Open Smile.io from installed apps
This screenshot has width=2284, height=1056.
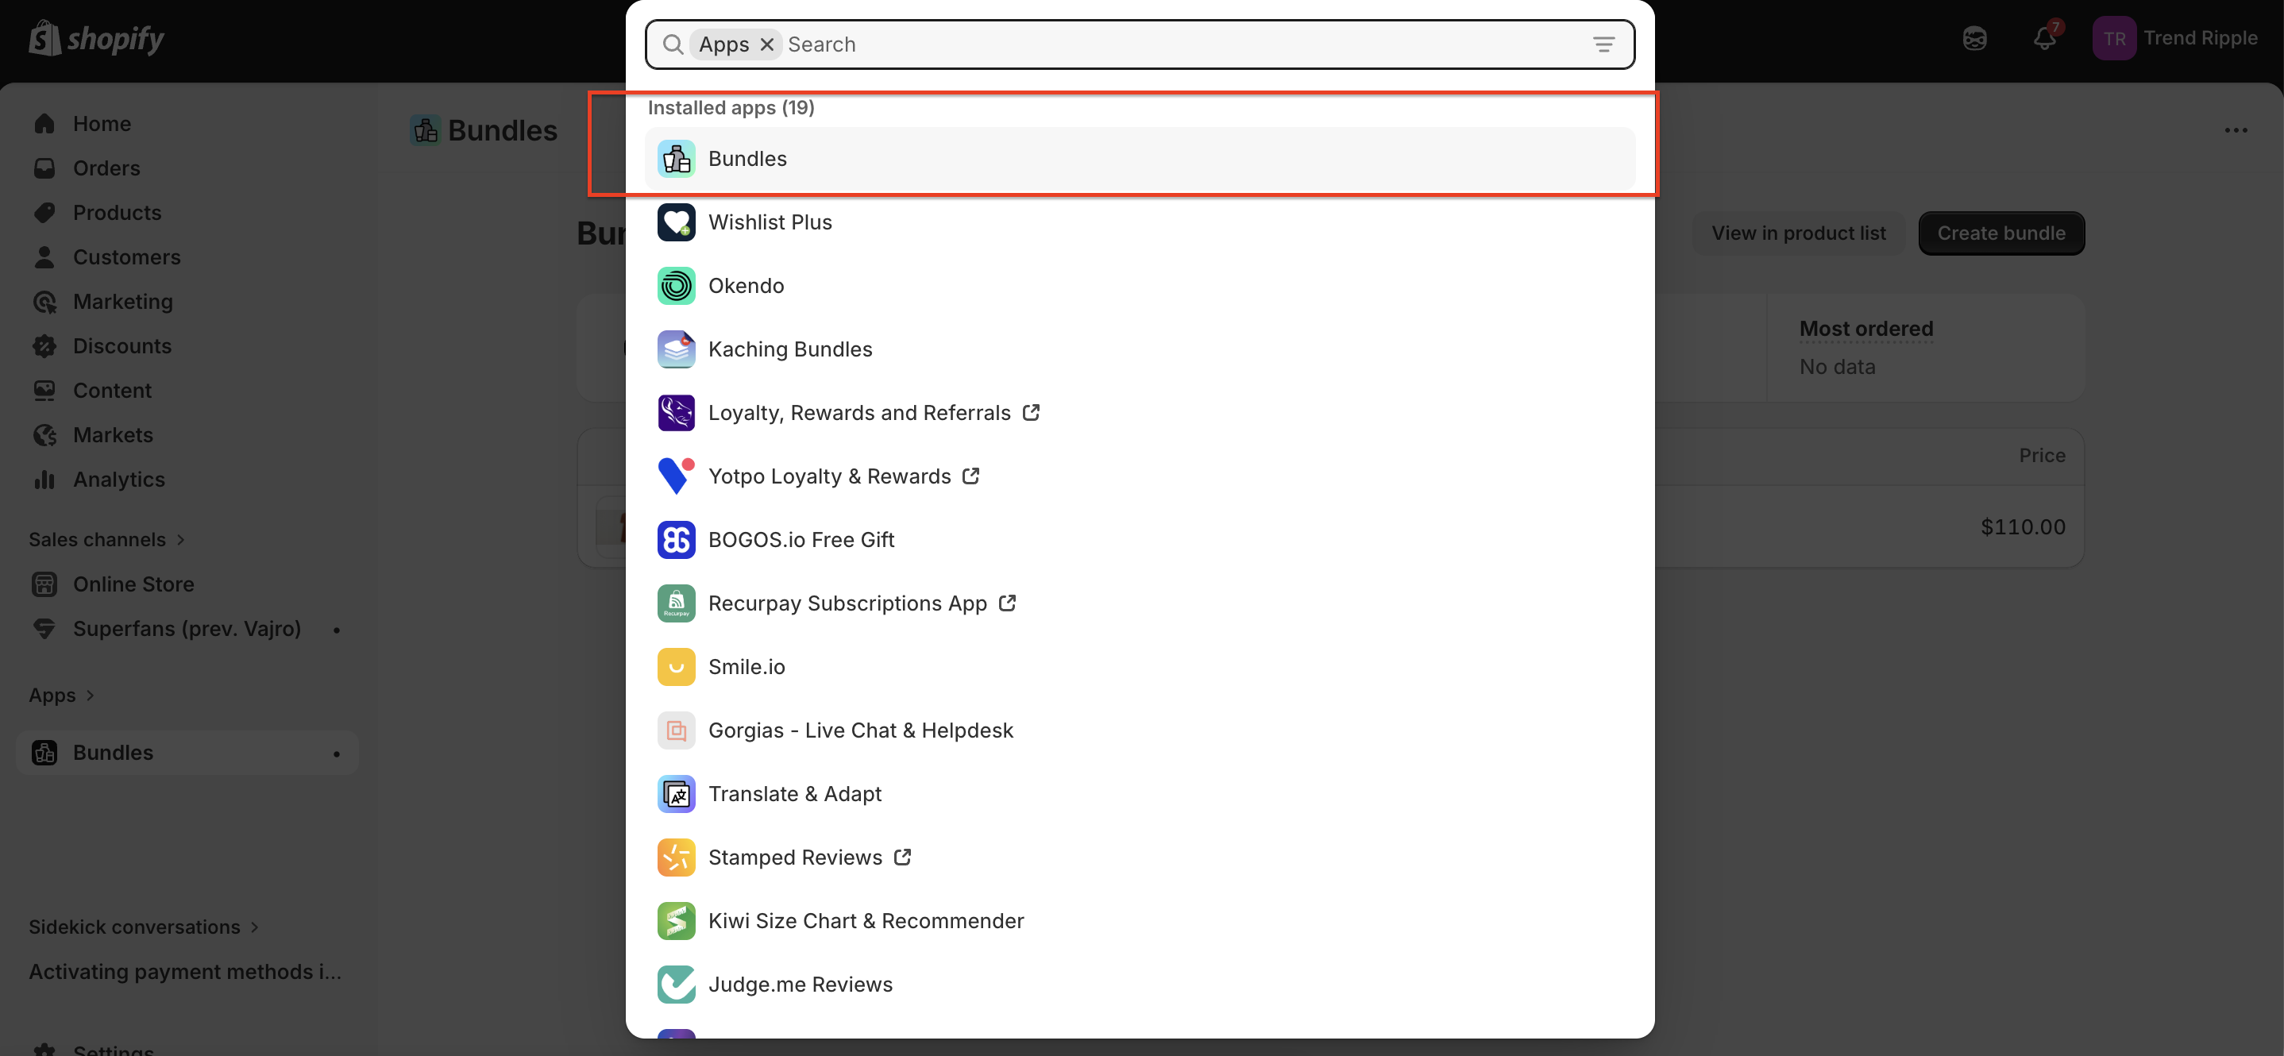pos(746,667)
